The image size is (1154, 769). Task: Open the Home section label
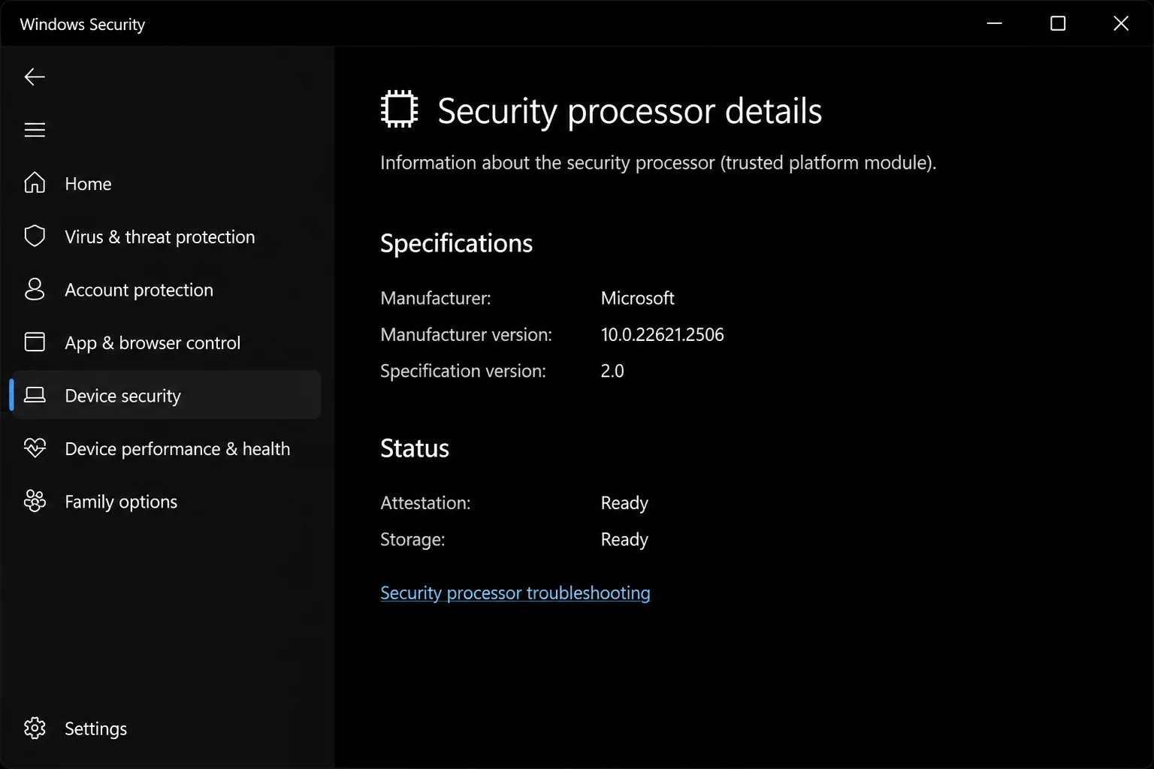pos(88,184)
